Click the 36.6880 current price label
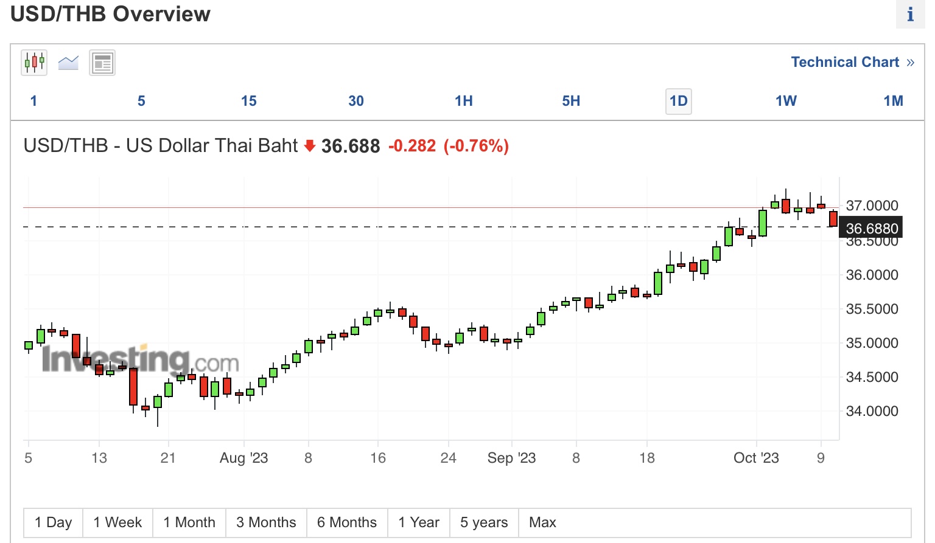The image size is (935, 543). click(872, 228)
